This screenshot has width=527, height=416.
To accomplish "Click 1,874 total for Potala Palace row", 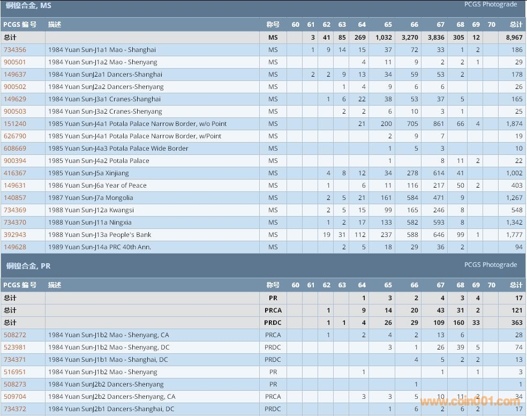I will coord(514,124).
